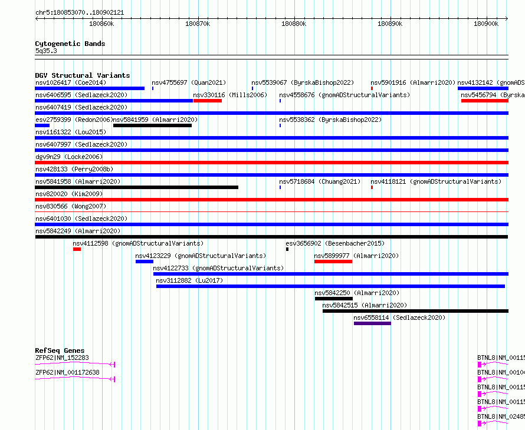The image size is (525, 430).
Task: Click nsv5899977 (Almarri2020) label
Action: coord(356,256)
